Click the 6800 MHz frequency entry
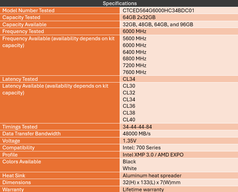 [x=134, y=59]
